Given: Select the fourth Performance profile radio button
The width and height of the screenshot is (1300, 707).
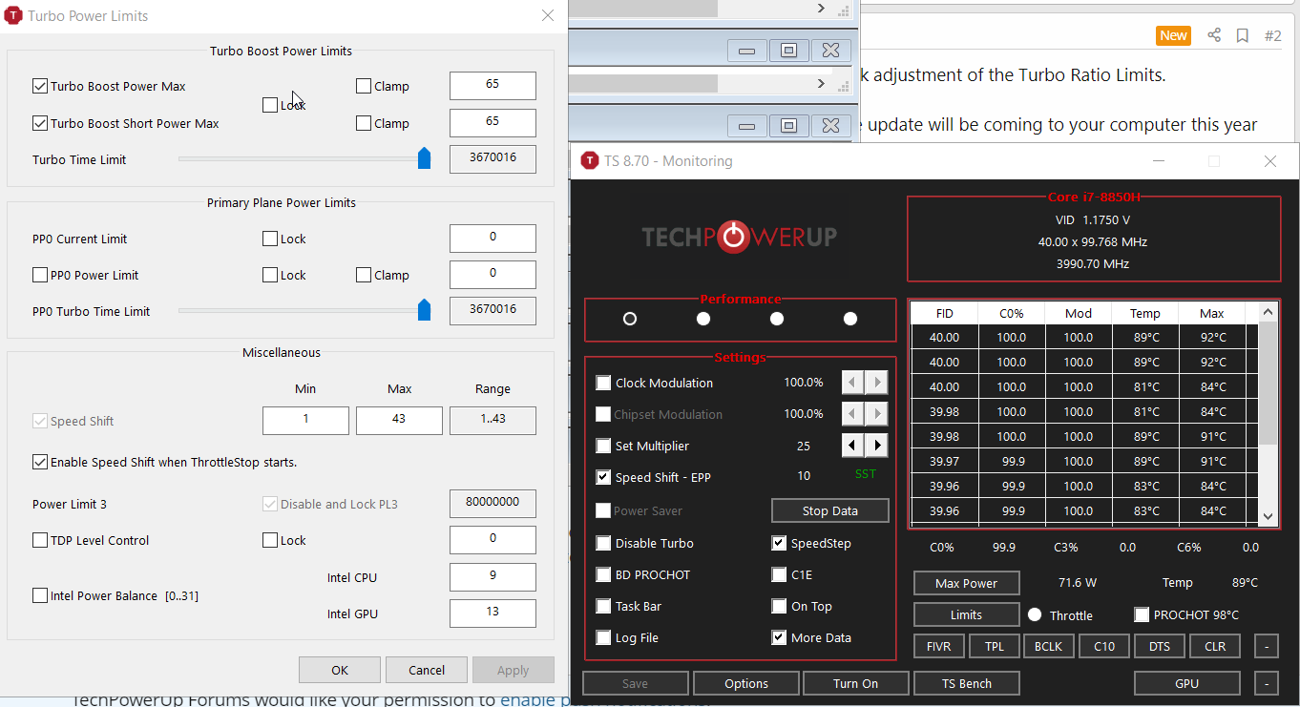Looking at the screenshot, I should [850, 319].
